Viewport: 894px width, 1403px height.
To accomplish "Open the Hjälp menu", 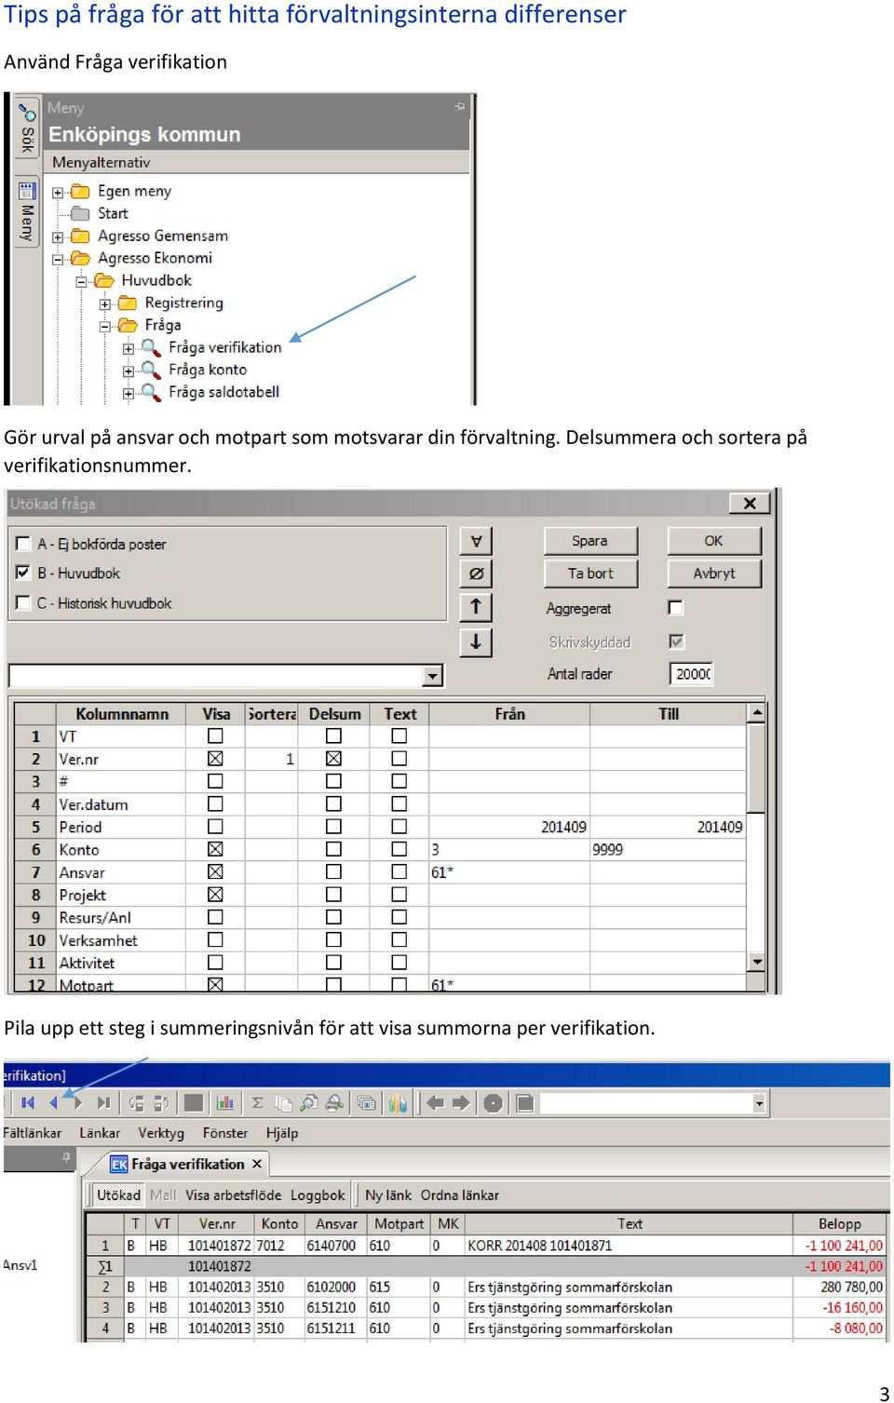I will (282, 1133).
